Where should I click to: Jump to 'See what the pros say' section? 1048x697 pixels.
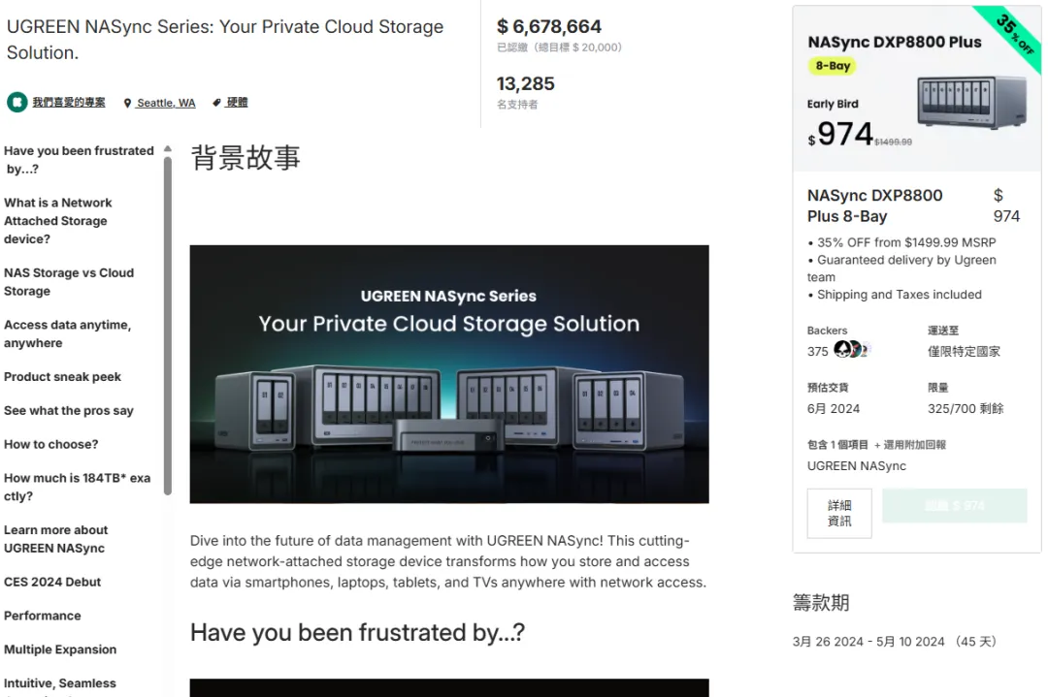click(x=69, y=410)
